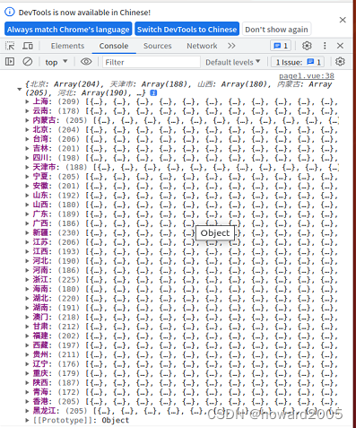
Task: Click the 海南 property name
Action: click(x=40, y=289)
